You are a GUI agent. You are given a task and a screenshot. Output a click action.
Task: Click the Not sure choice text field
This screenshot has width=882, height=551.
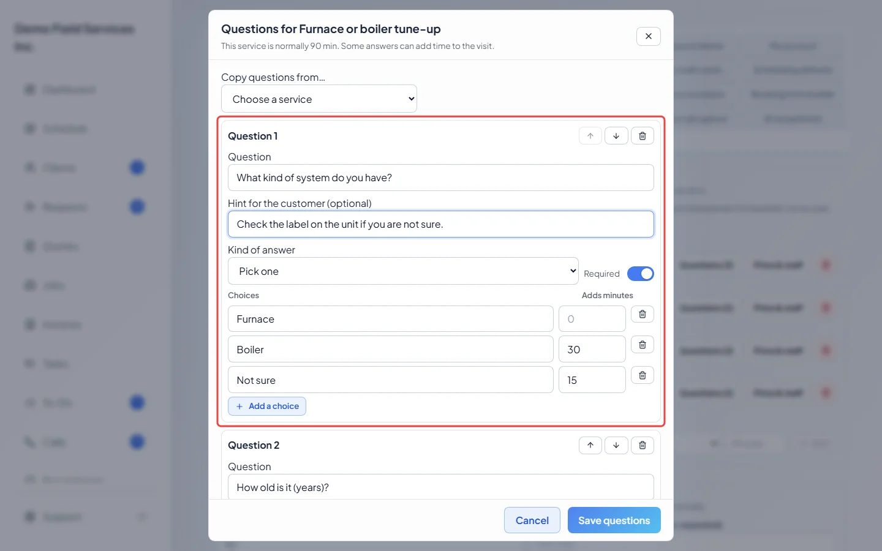(x=391, y=380)
